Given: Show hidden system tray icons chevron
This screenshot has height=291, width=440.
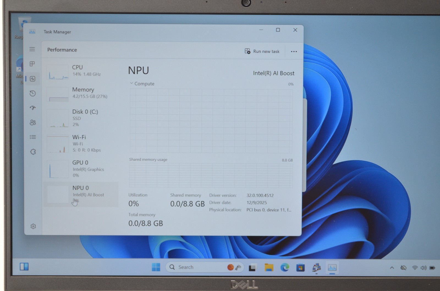Looking at the screenshot, I should [x=392, y=268].
